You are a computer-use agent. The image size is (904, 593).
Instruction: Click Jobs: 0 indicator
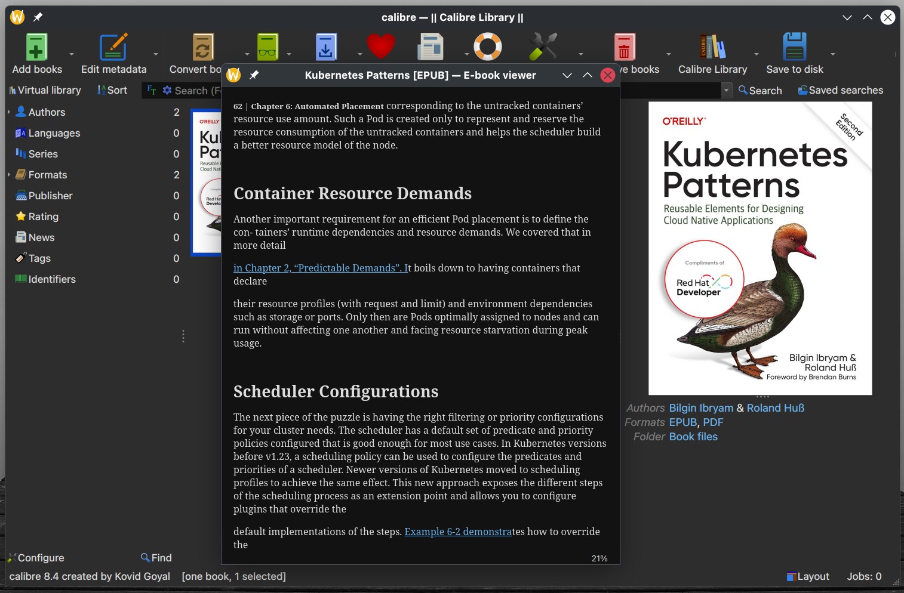(864, 576)
